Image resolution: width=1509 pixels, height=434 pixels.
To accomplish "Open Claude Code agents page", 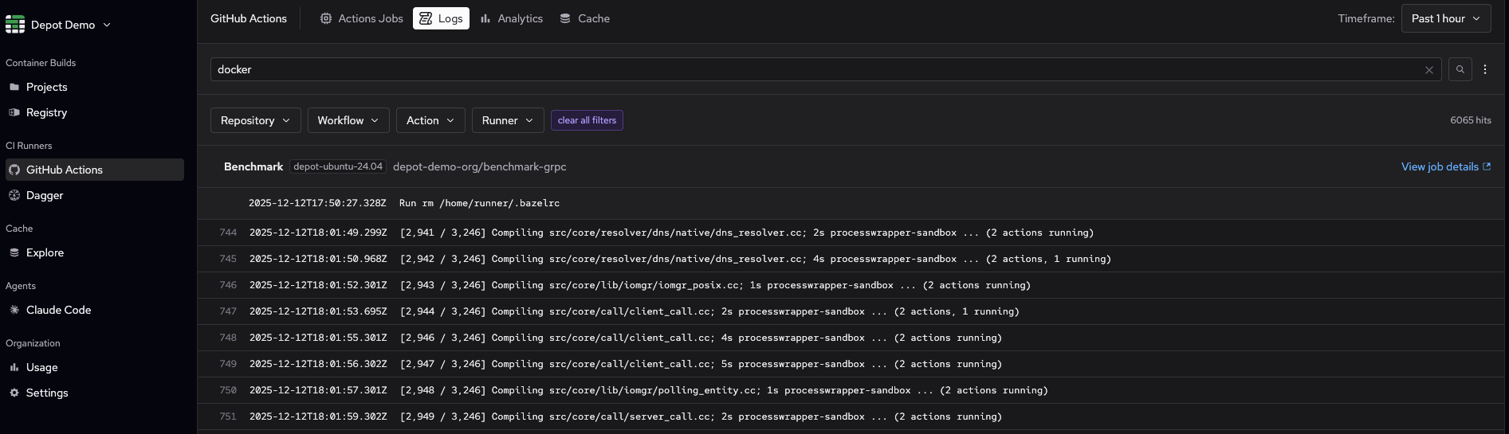I will click(58, 310).
